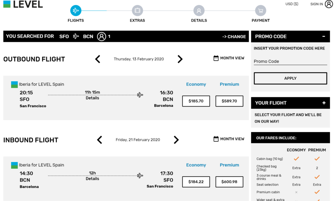
Task: Open the Sign In profile icon
Action: [x=329, y=4]
